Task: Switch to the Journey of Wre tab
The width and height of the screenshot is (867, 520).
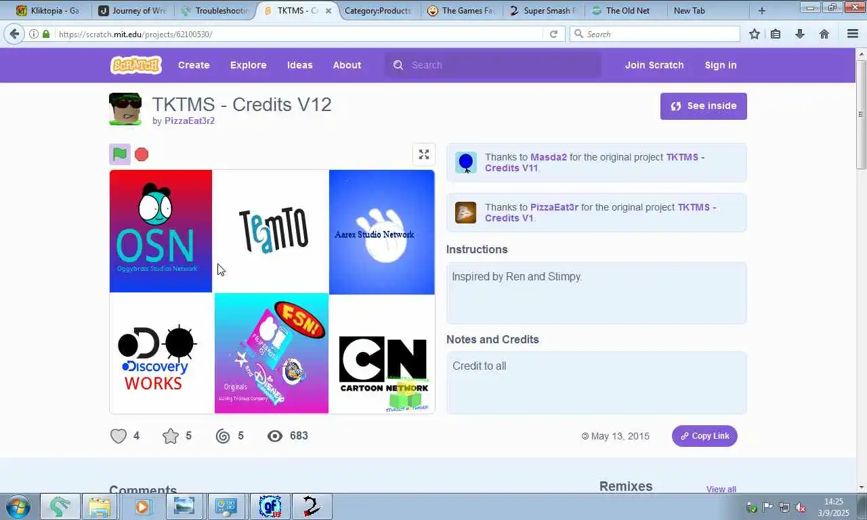Action: [132, 11]
